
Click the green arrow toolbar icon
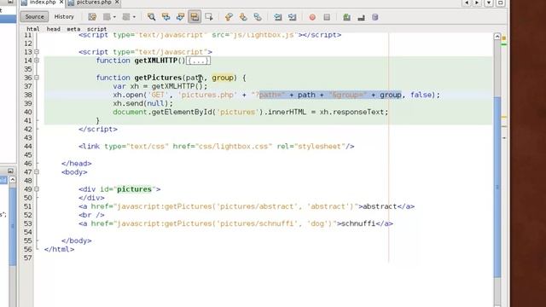point(346,17)
